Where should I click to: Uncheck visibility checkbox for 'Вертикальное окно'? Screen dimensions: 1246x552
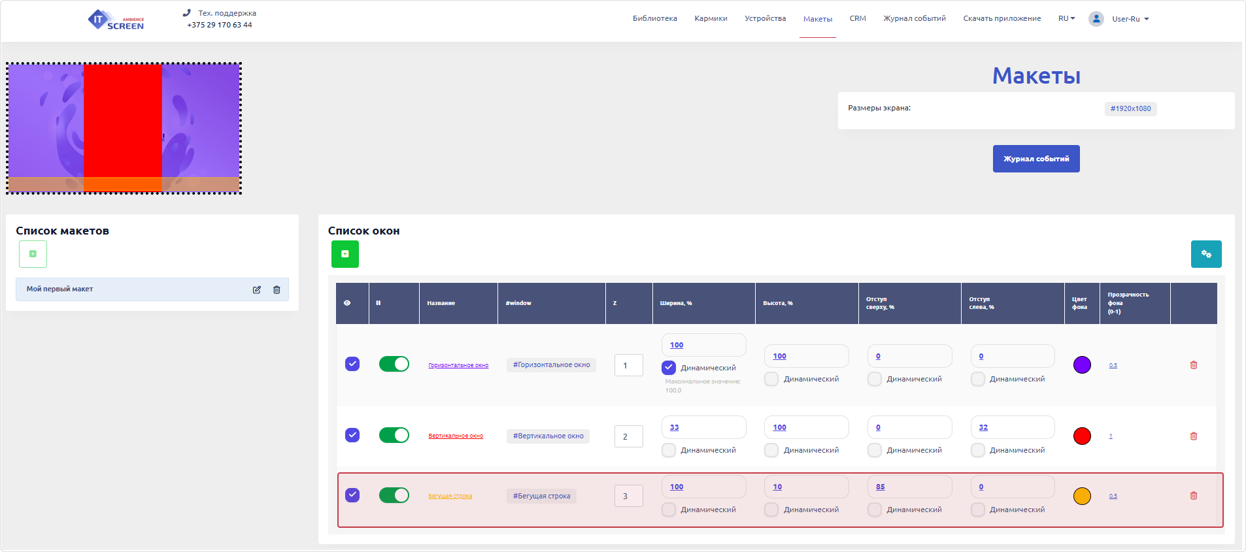pos(352,435)
